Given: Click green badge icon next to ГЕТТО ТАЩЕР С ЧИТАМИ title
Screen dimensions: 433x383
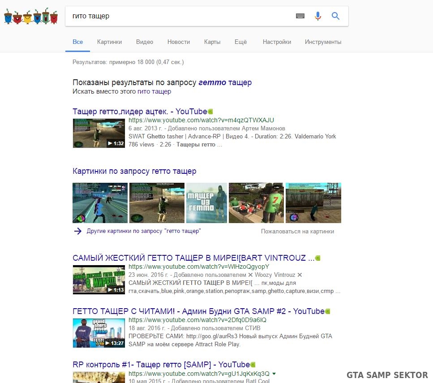Looking at the screenshot, I should [x=328, y=311].
